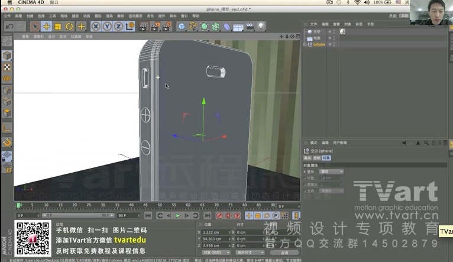Viewport: 453px width, 262px height.
Task: Toggle autokeying red button
Action: click(228, 215)
